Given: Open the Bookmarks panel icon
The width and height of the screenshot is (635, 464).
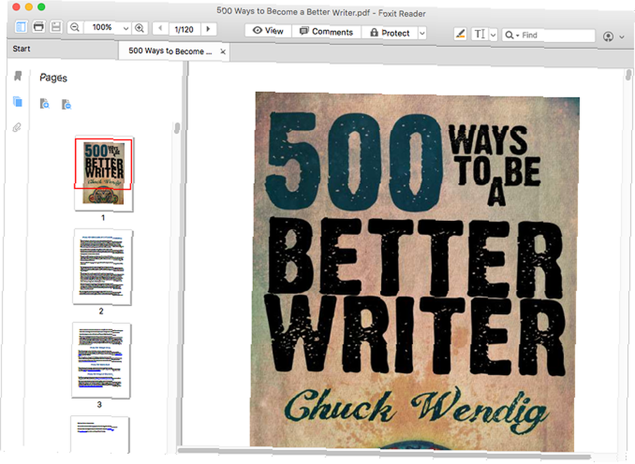Looking at the screenshot, I should tap(17, 76).
